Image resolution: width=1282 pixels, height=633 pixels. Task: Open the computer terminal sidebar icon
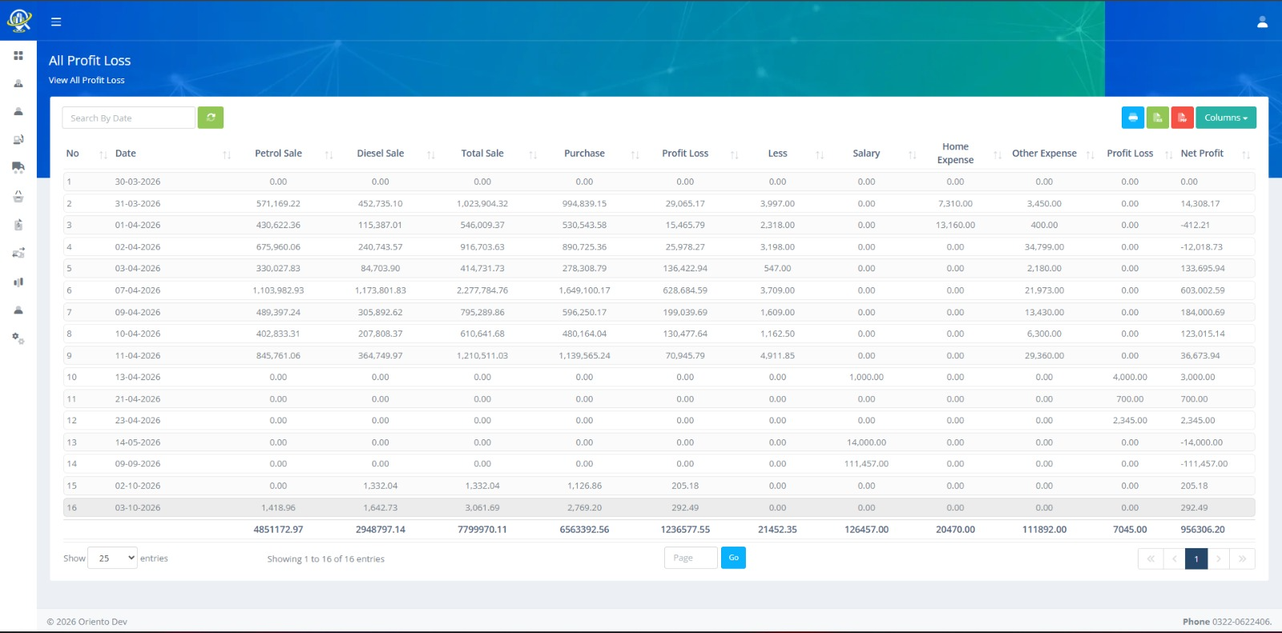pos(18,140)
